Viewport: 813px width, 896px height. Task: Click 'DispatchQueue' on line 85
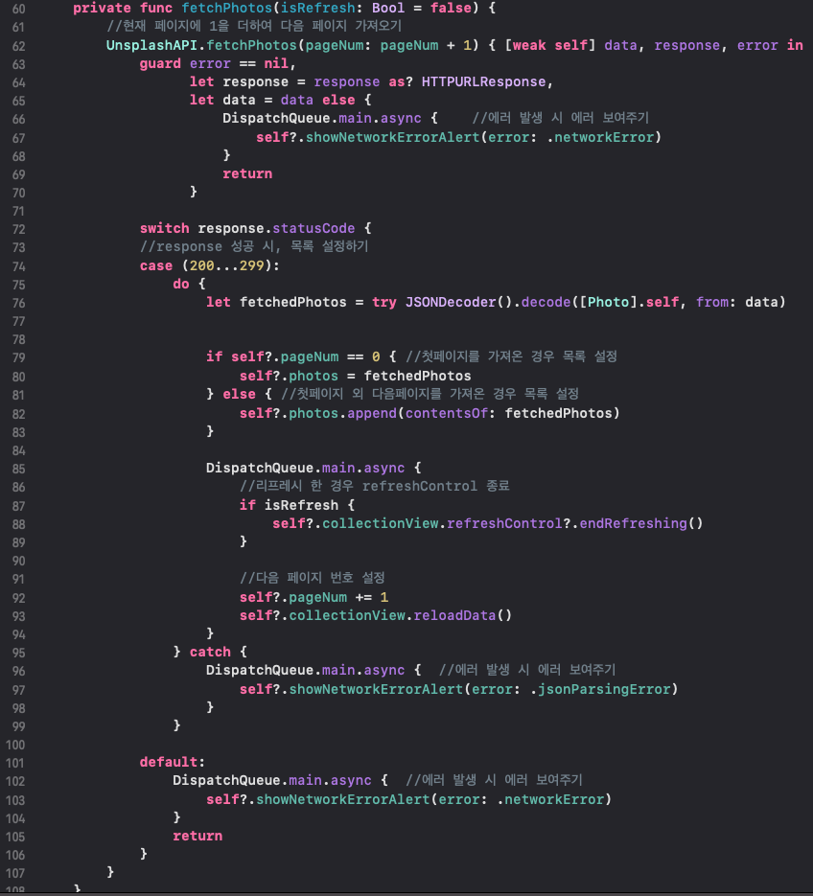click(x=260, y=468)
